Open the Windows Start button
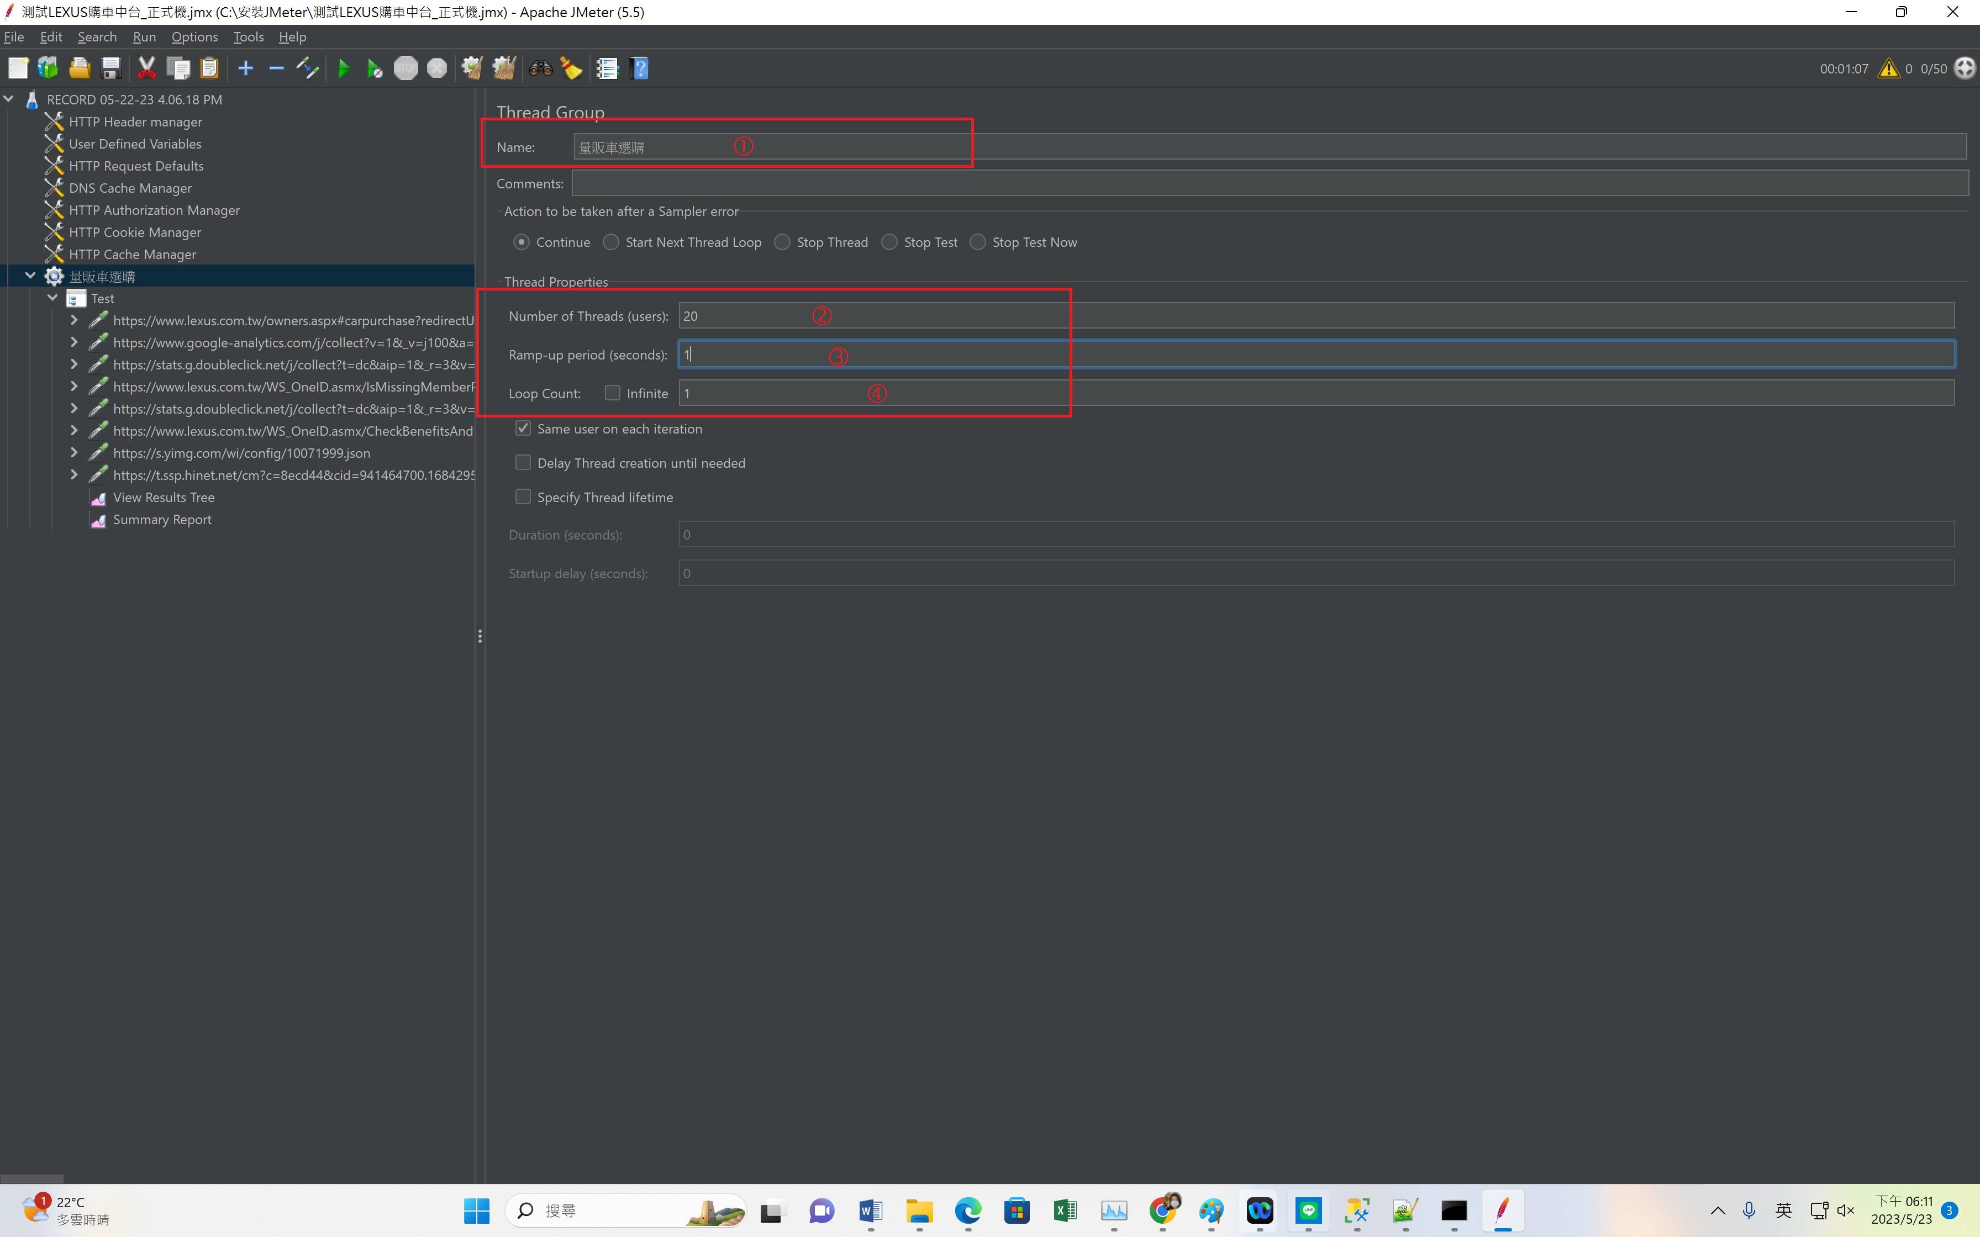 click(x=476, y=1210)
